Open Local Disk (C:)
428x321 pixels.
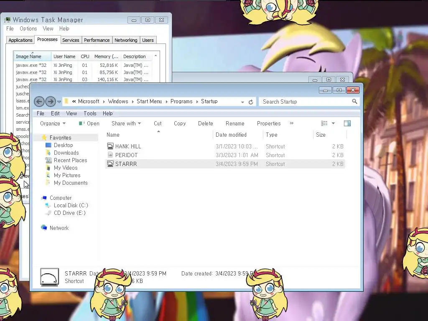pos(71,205)
